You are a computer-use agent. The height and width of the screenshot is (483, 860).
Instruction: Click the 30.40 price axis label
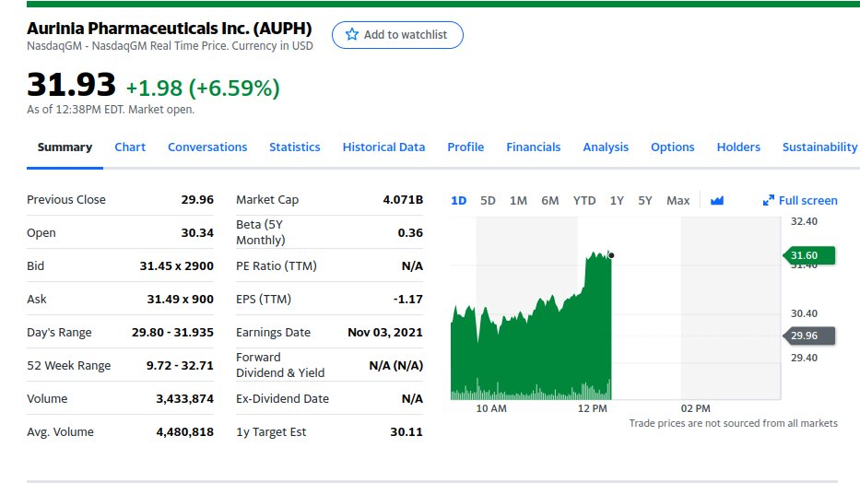coord(804,313)
